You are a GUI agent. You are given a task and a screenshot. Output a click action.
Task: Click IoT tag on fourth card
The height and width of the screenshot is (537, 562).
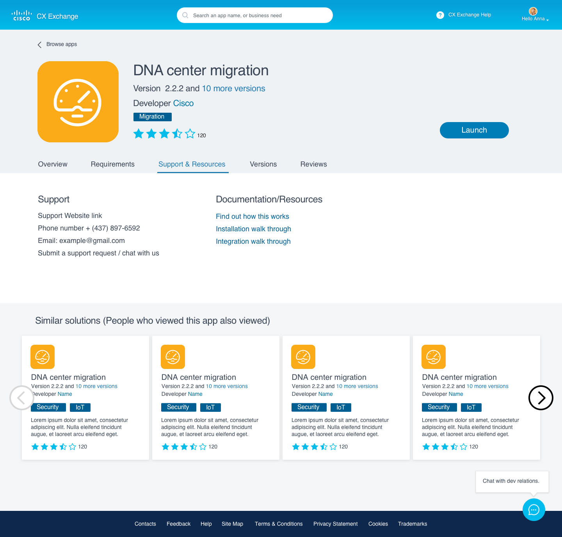(471, 407)
